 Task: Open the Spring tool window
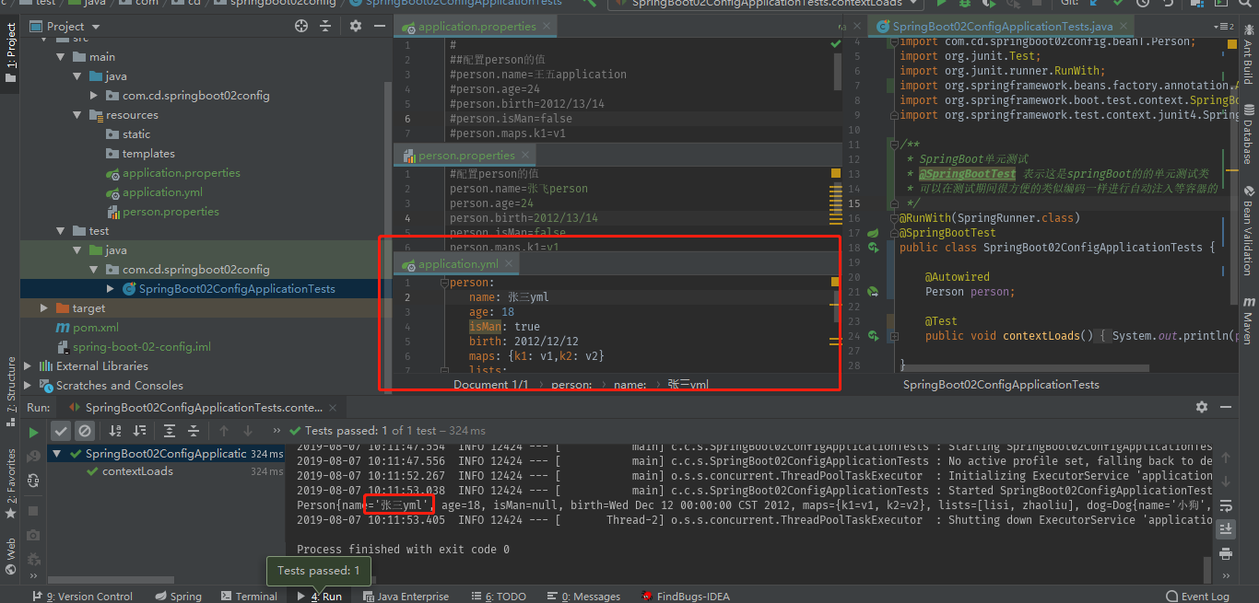pos(178,597)
